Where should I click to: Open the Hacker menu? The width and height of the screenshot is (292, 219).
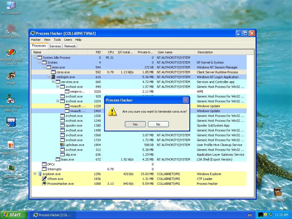click(x=36, y=40)
